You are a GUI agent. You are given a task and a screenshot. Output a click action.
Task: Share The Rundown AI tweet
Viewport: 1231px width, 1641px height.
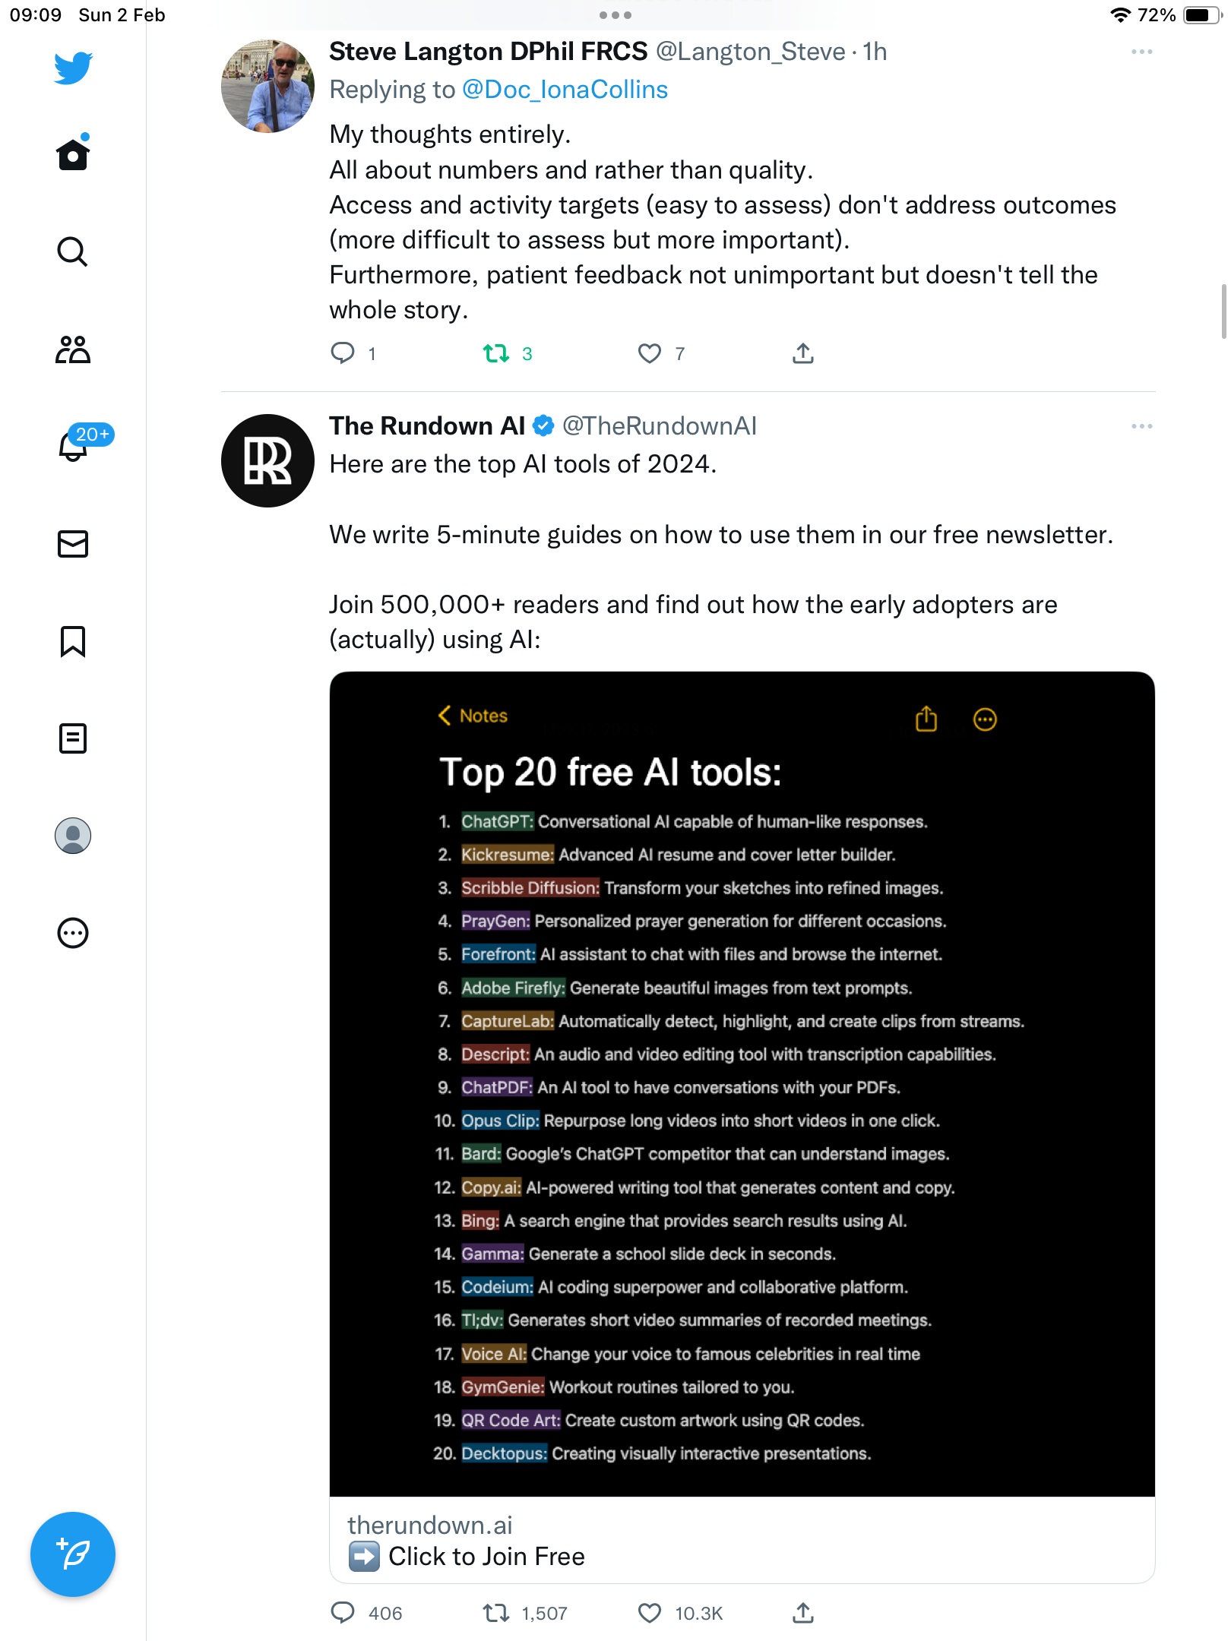click(803, 1613)
